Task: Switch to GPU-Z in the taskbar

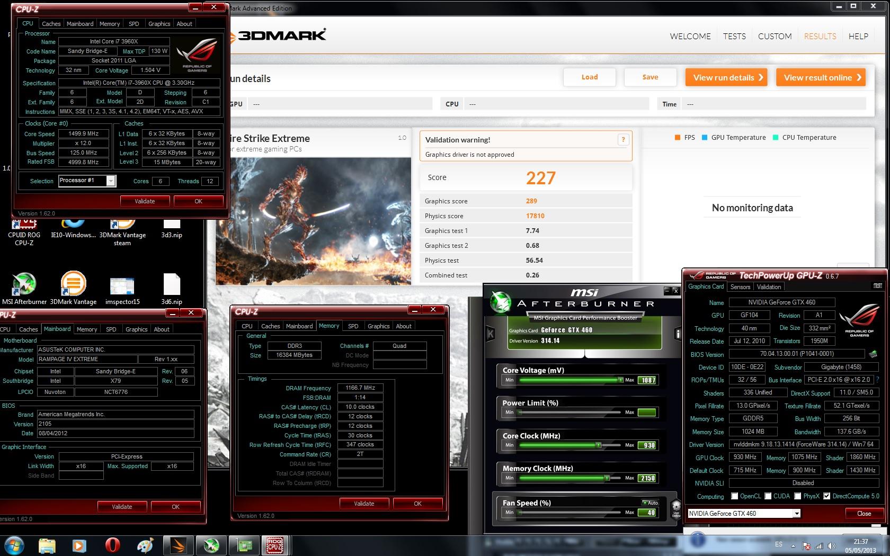Action: point(244,545)
